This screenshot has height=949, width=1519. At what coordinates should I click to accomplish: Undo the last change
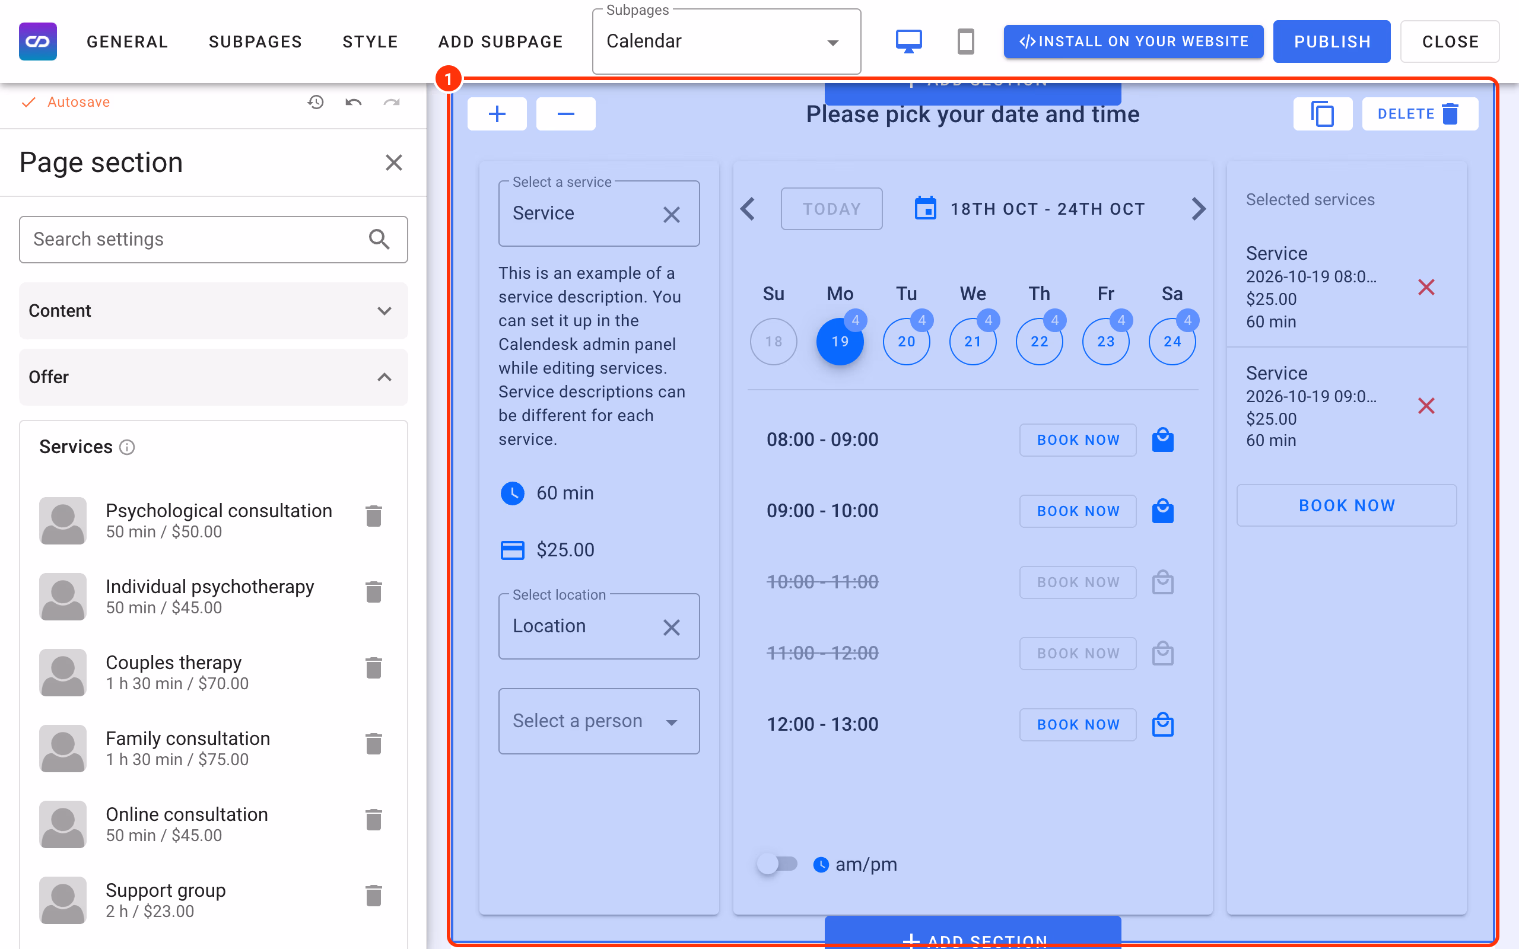pos(354,101)
